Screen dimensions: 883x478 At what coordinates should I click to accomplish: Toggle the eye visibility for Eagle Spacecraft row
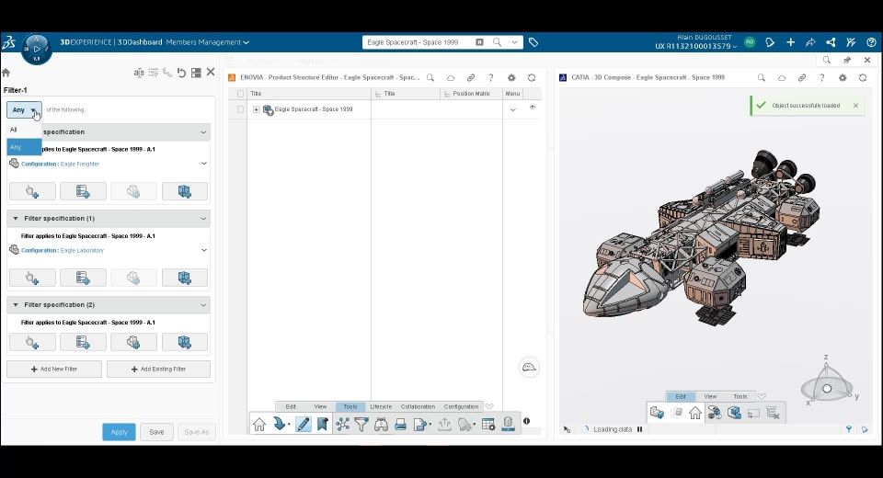pos(533,107)
